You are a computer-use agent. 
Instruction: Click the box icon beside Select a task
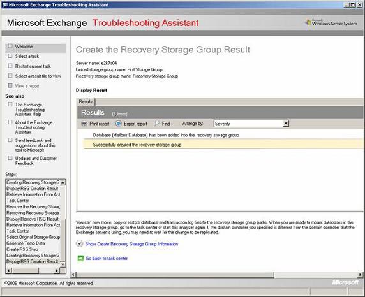click(10, 56)
